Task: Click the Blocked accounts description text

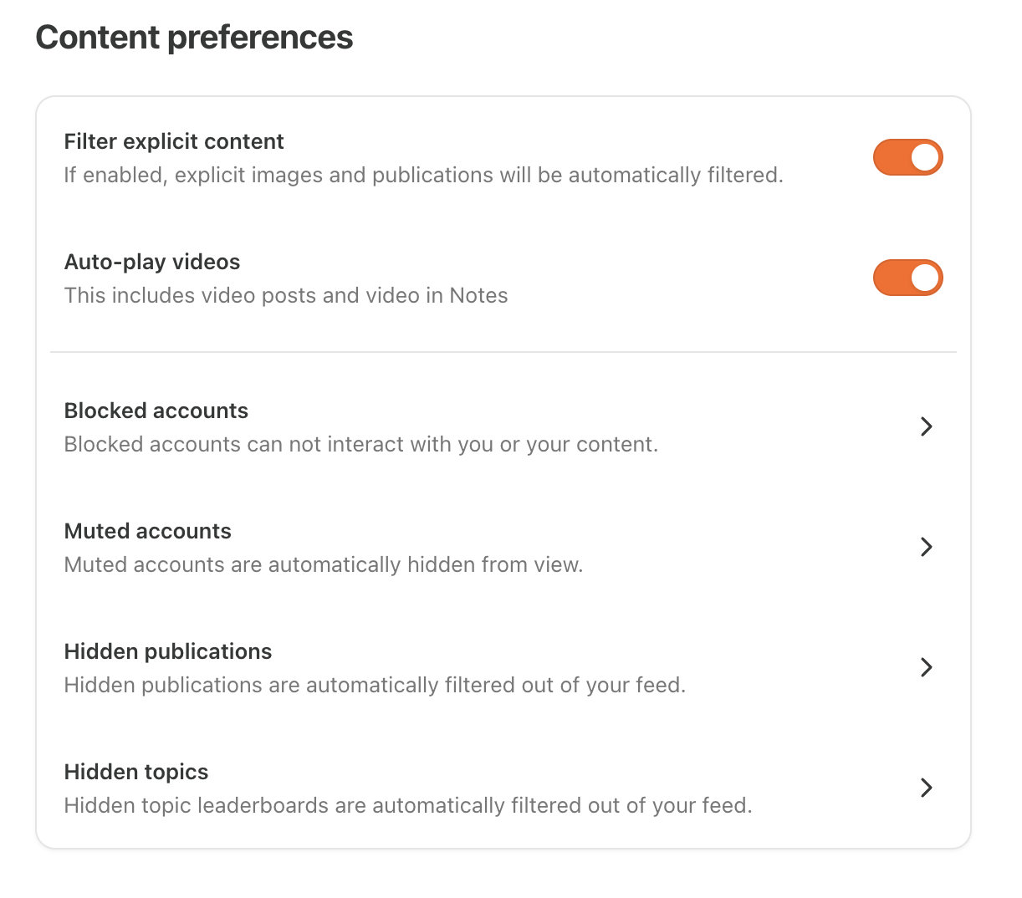Action: 360,444
